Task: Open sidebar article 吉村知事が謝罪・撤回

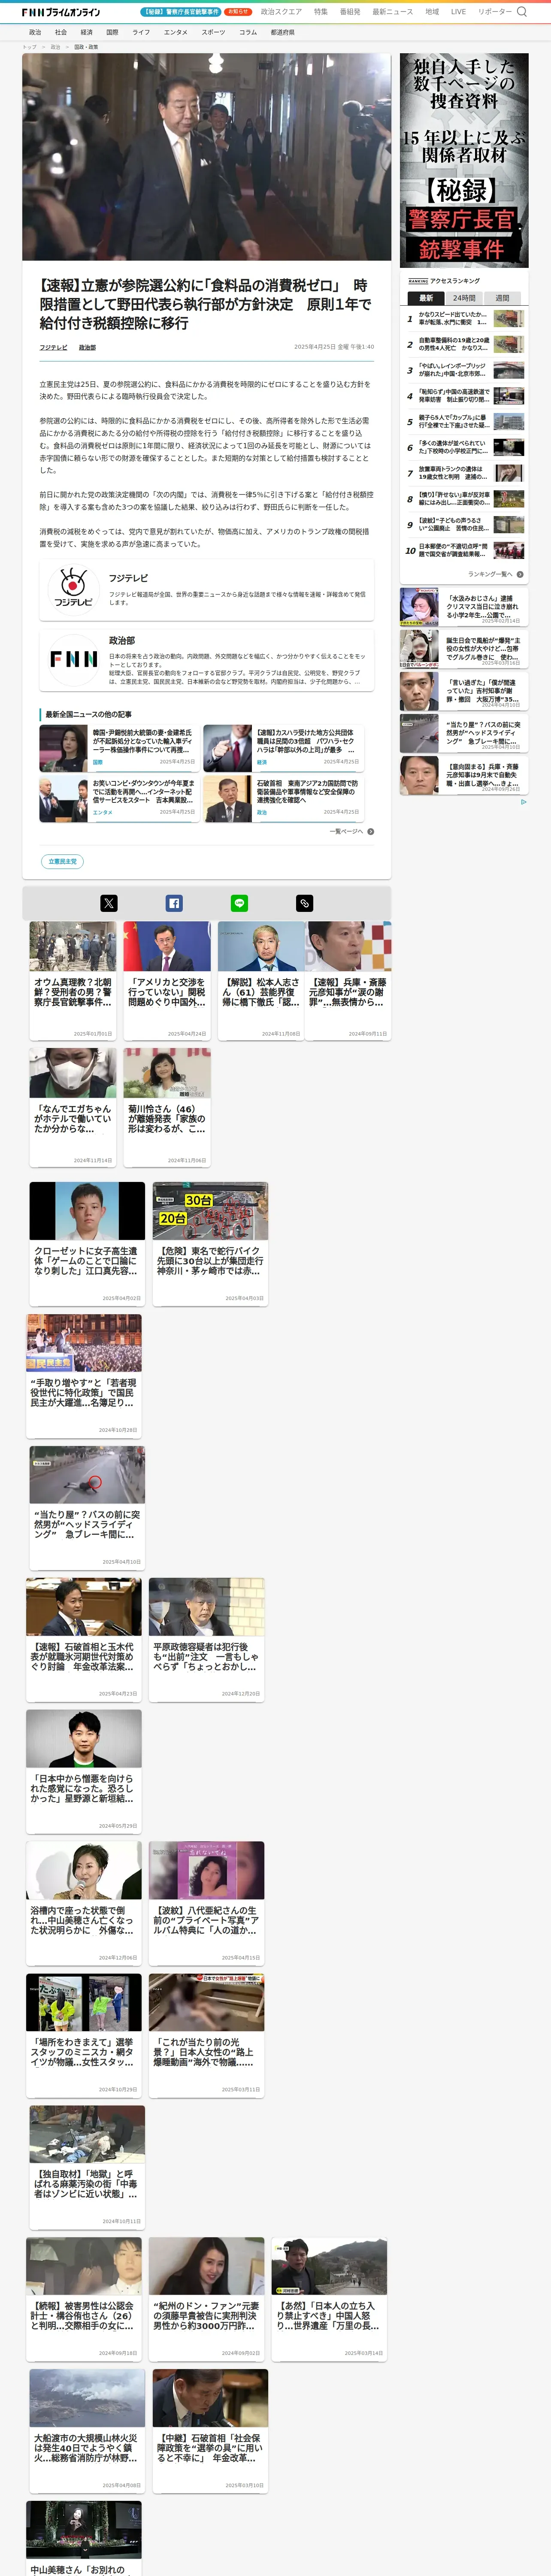Action: pyautogui.click(x=464, y=691)
